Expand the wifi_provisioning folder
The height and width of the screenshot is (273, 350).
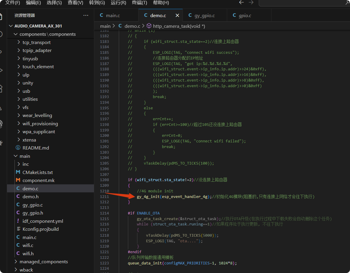pyautogui.click(x=40, y=123)
